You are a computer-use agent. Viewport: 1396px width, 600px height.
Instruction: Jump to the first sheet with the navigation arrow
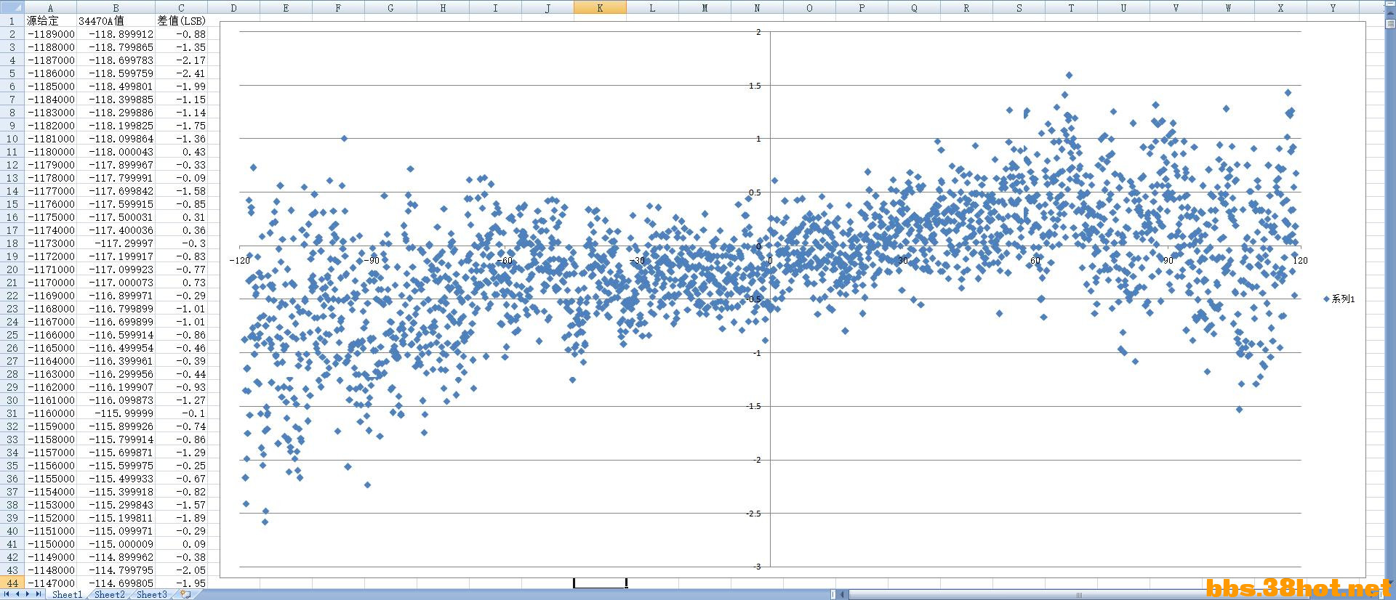coord(7,594)
